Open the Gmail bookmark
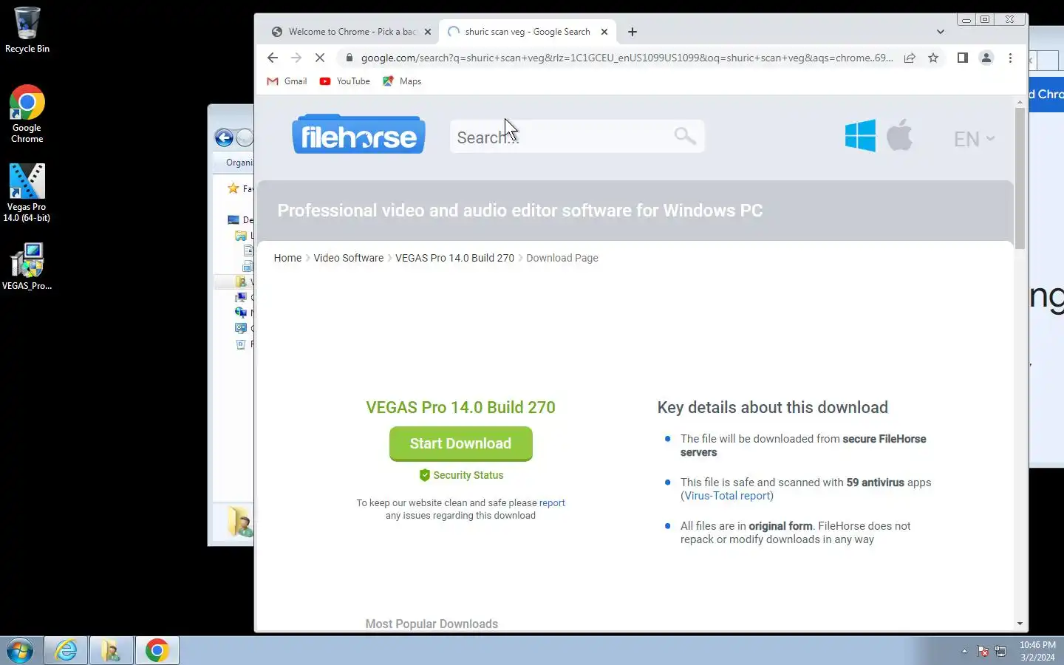Viewport: 1064px width, 665px height. [x=287, y=81]
